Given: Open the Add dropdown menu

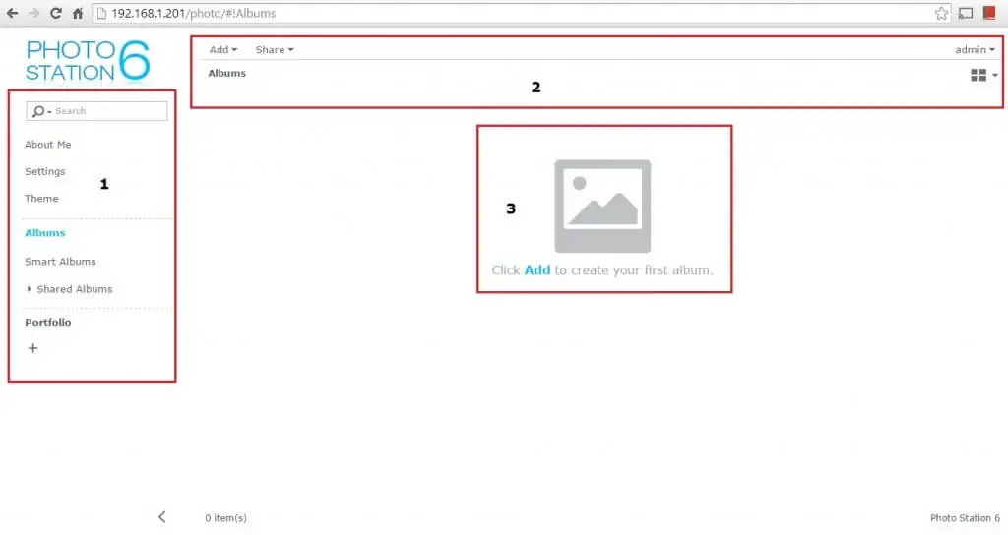Looking at the screenshot, I should tap(223, 49).
